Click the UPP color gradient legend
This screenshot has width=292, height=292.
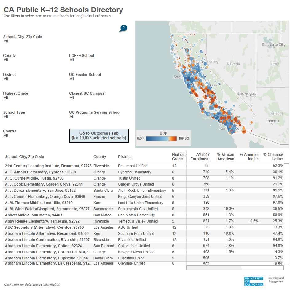(x=162, y=139)
